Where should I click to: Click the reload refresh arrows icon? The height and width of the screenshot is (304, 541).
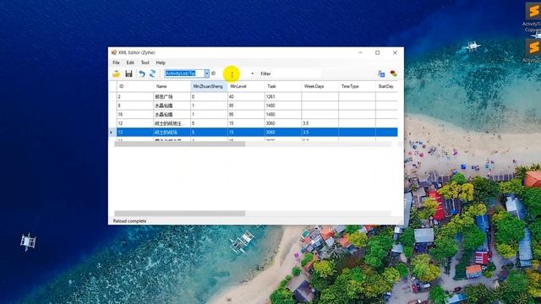click(152, 73)
